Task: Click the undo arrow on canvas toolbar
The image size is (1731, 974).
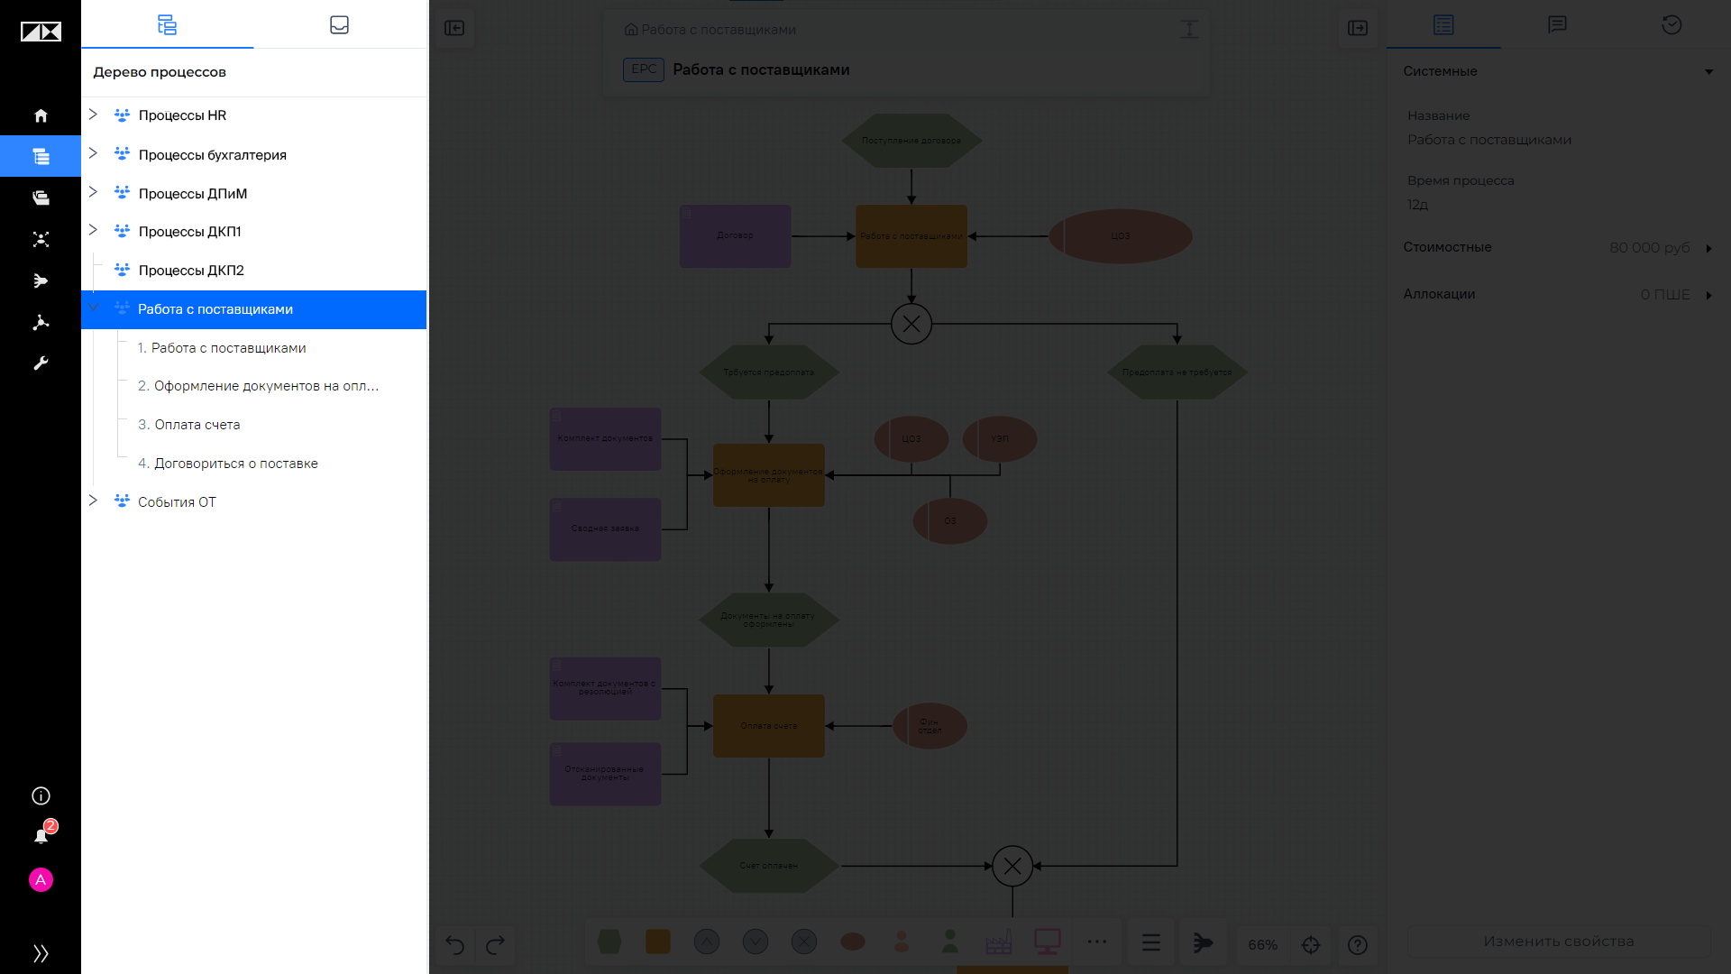Action: tap(454, 944)
